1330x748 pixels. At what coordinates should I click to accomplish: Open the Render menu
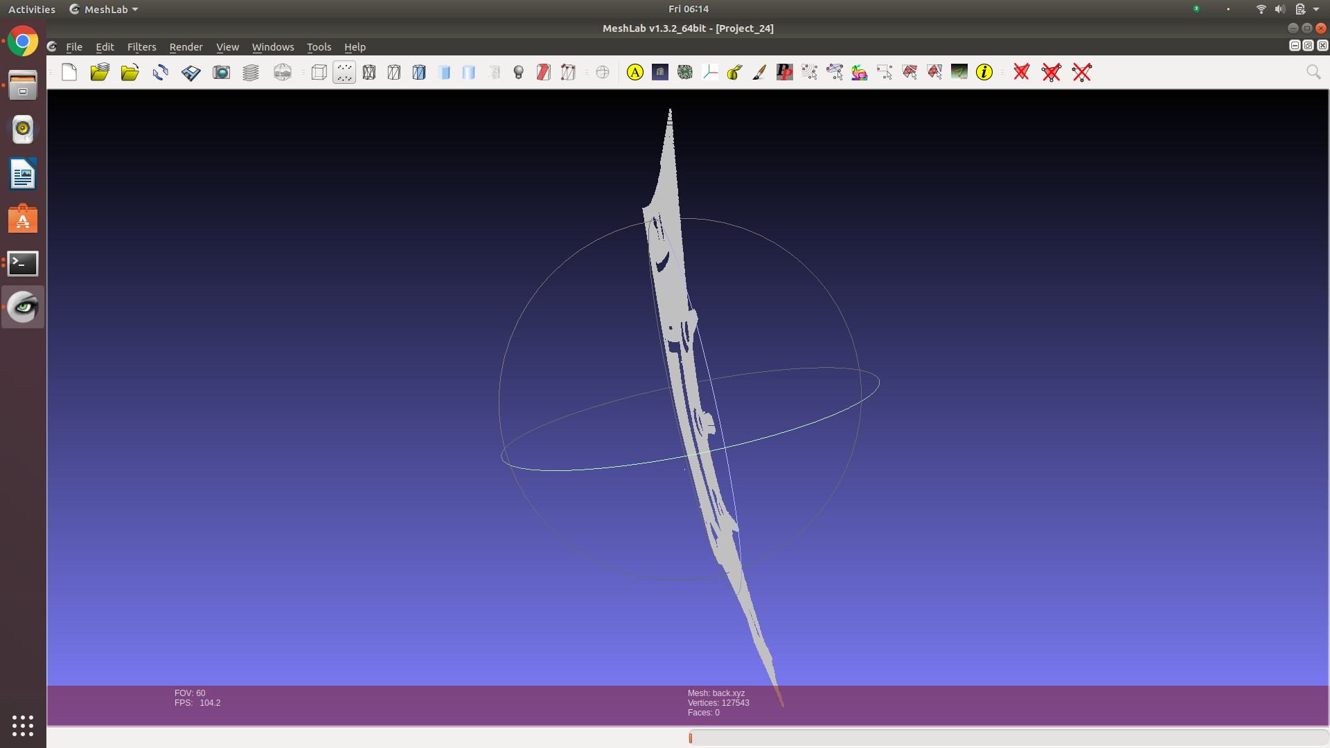click(x=186, y=46)
